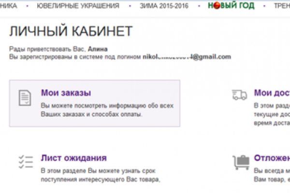Viewport: 290px width, 193px height.
Task: Click the shopping cart icon
Action: (x=241, y=162)
